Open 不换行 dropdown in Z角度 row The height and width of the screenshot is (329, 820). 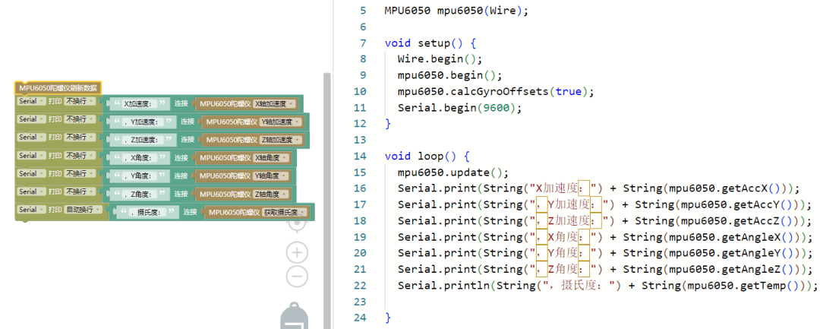point(80,191)
